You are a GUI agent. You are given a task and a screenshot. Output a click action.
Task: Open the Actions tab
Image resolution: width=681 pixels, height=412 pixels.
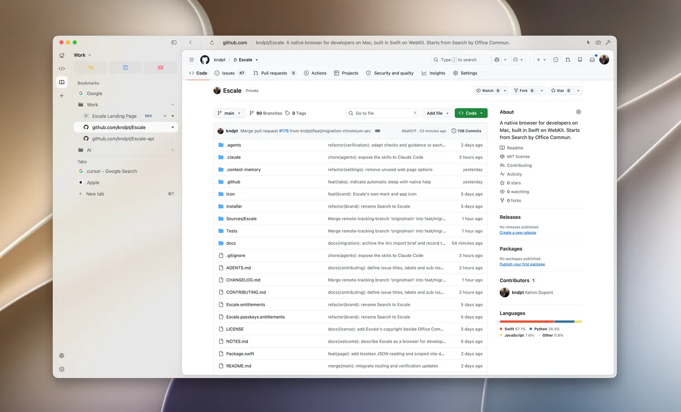tap(315, 73)
